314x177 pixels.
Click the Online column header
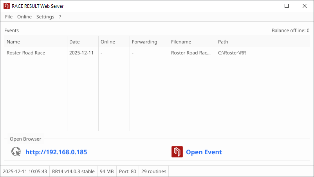114,42
